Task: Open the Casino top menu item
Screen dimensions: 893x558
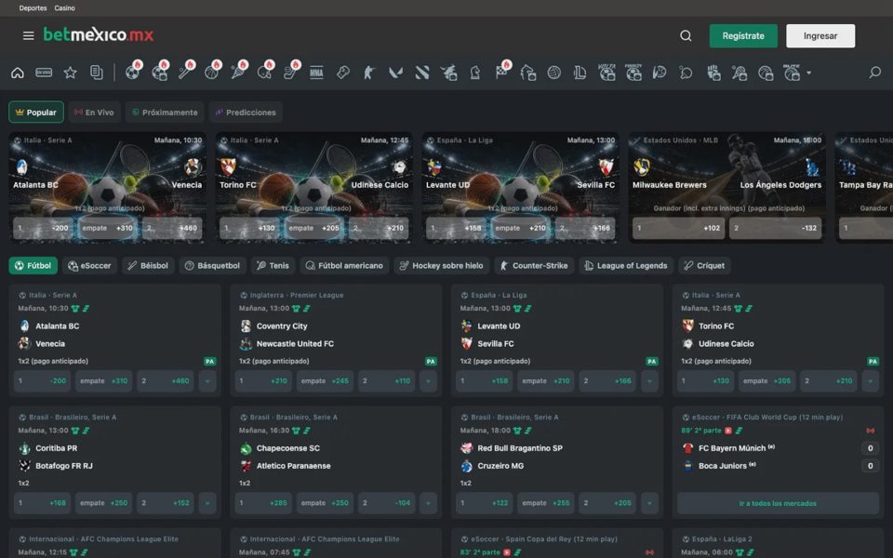Action: [x=64, y=8]
